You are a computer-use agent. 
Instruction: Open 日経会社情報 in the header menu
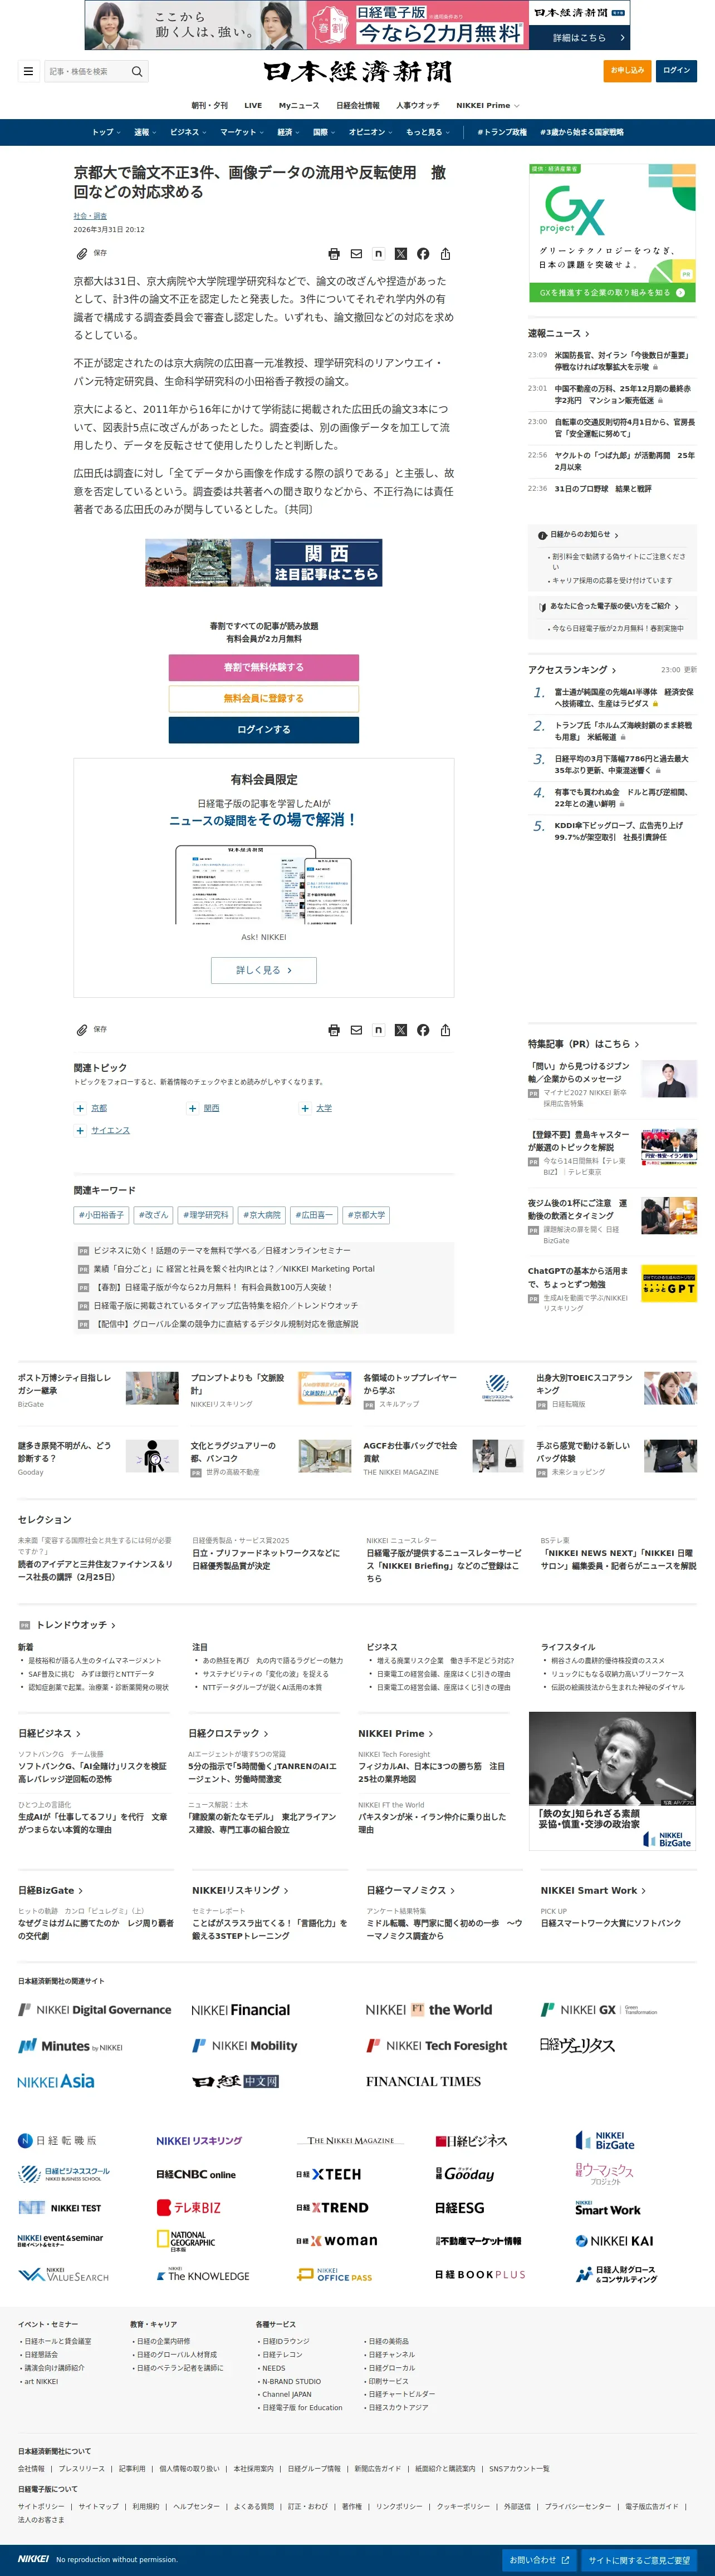[358, 105]
